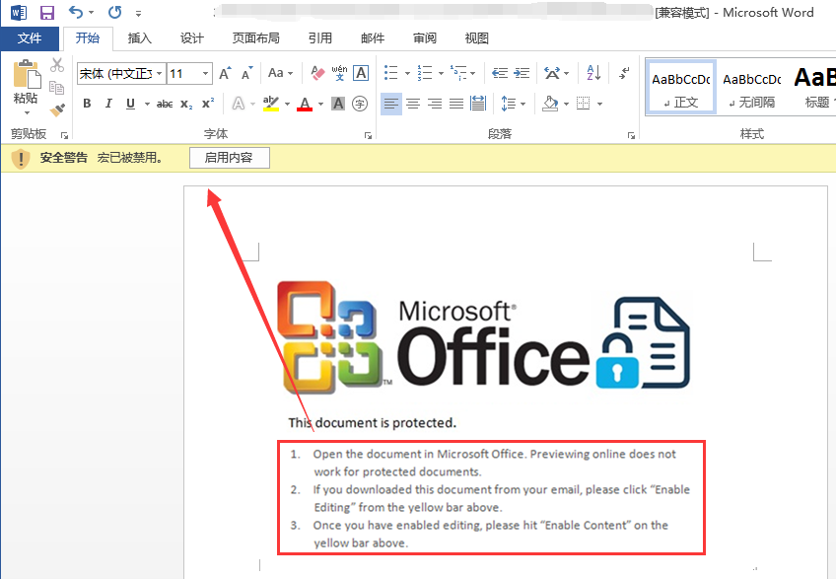Click the character border A icon
The height and width of the screenshot is (579, 836).
pos(361,73)
